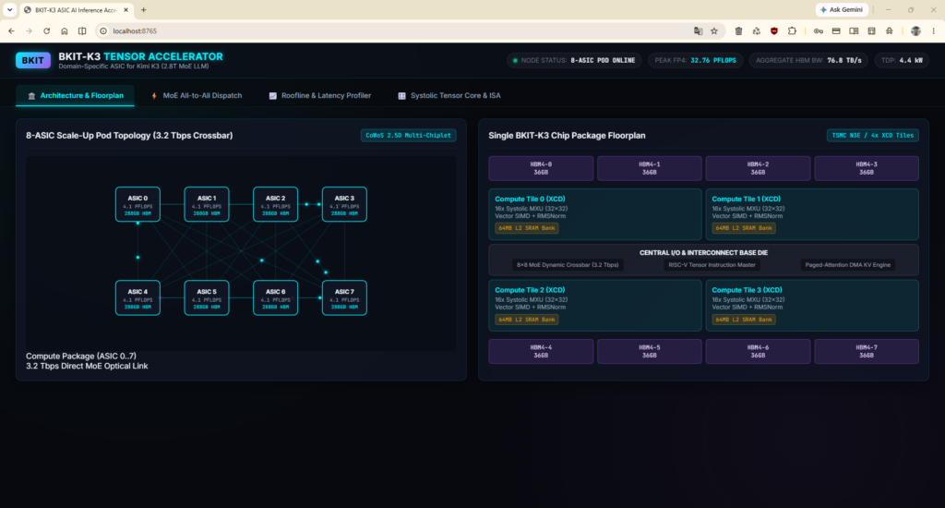This screenshot has width=945, height=508.
Task: Close the BKIT-K3 ASIC browser tab
Action: (126, 9)
